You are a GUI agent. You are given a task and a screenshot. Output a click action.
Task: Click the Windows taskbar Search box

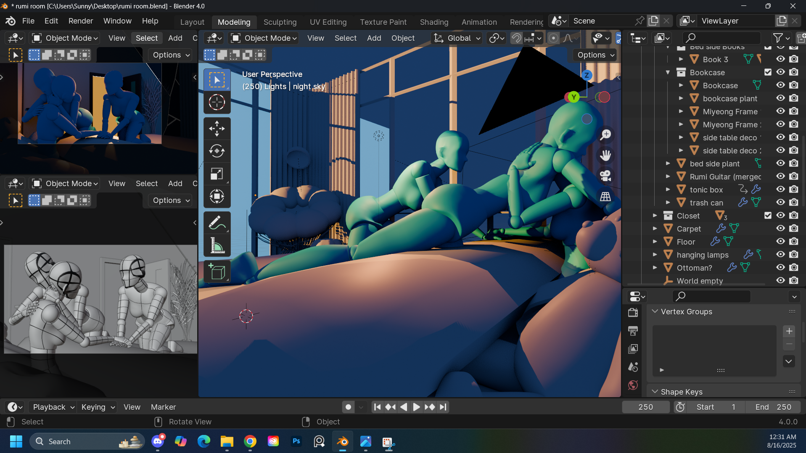(87, 442)
